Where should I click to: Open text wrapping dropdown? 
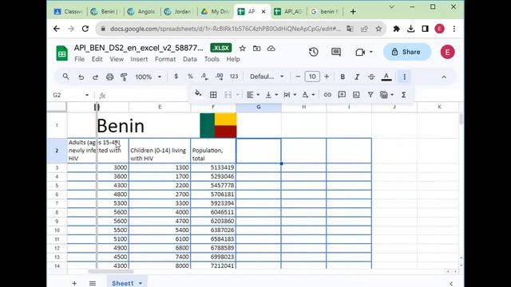tap(290, 95)
